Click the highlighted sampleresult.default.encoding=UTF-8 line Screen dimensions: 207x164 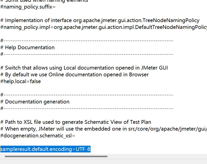click(45, 149)
